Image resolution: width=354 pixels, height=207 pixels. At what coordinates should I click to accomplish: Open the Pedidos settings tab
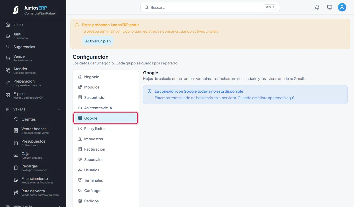point(106,201)
